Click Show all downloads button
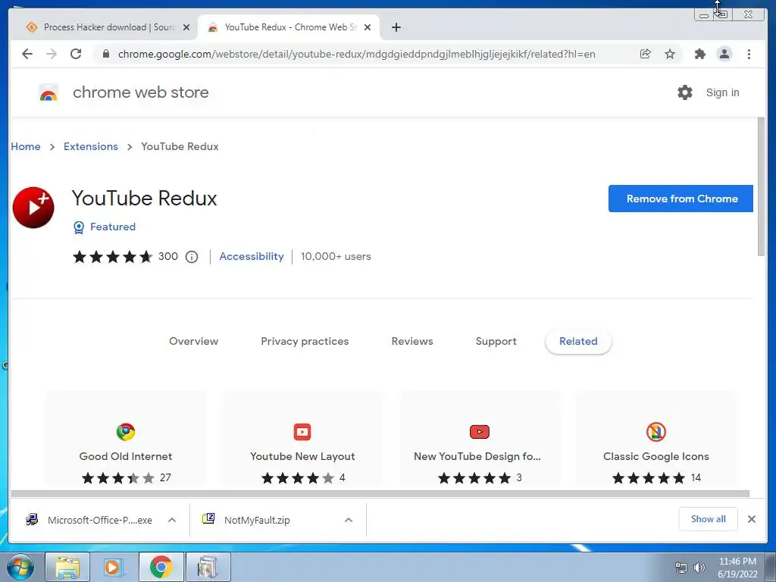Screen dimensions: 776x582 (x=709, y=518)
